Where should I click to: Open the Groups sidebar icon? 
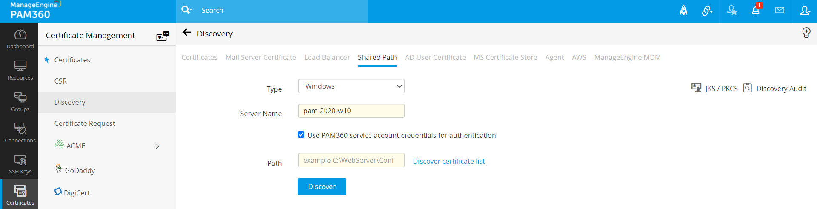click(20, 102)
